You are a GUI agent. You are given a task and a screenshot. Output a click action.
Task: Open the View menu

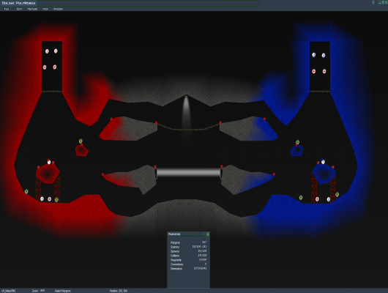pyautogui.click(x=45, y=9)
